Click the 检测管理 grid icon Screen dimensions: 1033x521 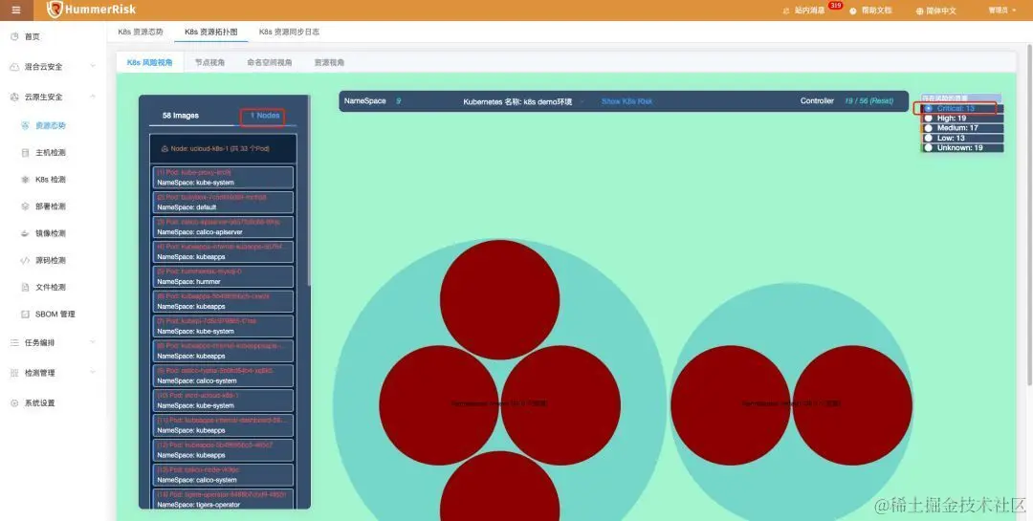pyautogui.click(x=14, y=373)
